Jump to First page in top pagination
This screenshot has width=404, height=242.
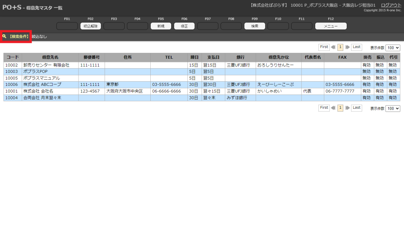324,47
